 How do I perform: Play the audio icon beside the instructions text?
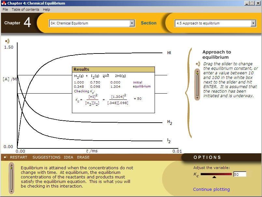[x=198, y=64]
